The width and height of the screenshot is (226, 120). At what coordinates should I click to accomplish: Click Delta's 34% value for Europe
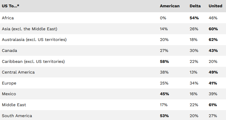coord(194,83)
